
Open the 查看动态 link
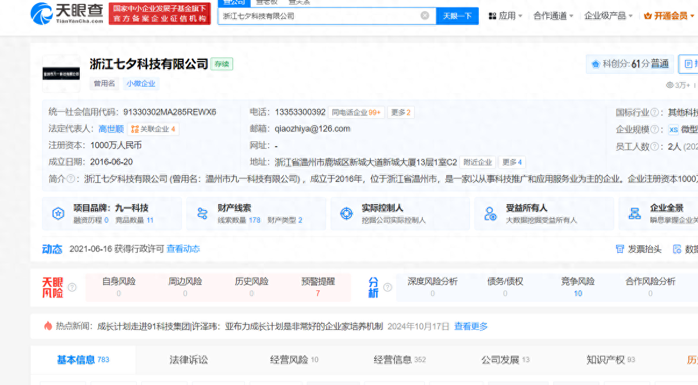tap(183, 249)
